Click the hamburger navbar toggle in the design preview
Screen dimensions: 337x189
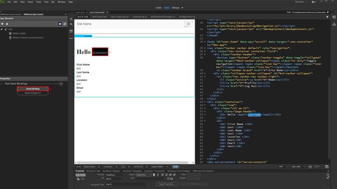tap(188, 24)
